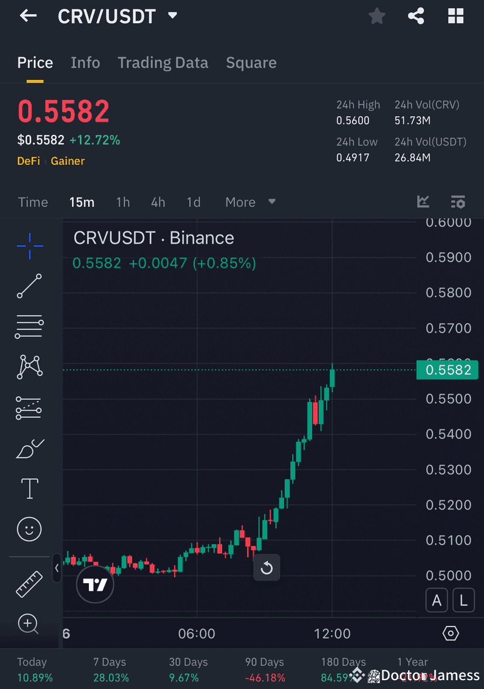The width and height of the screenshot is (484, 689).
Task: Select the text annotation tool
Action: tap(29, 488)
